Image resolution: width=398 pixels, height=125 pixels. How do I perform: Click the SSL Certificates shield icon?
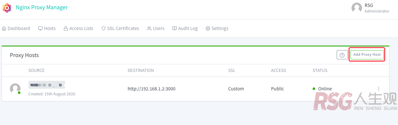click(x=104, y=28)
